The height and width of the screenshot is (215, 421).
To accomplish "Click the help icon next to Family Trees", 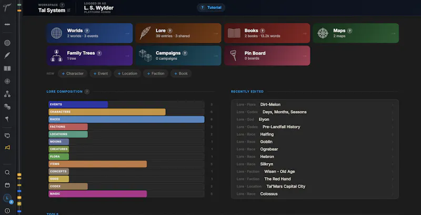I will point(99,53).
